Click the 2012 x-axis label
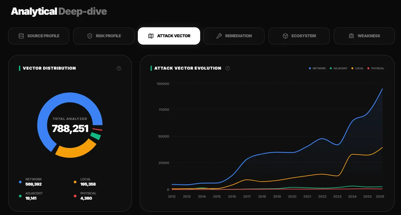The height and width of the screenshot is (215, 401). [x=172, y=197]
